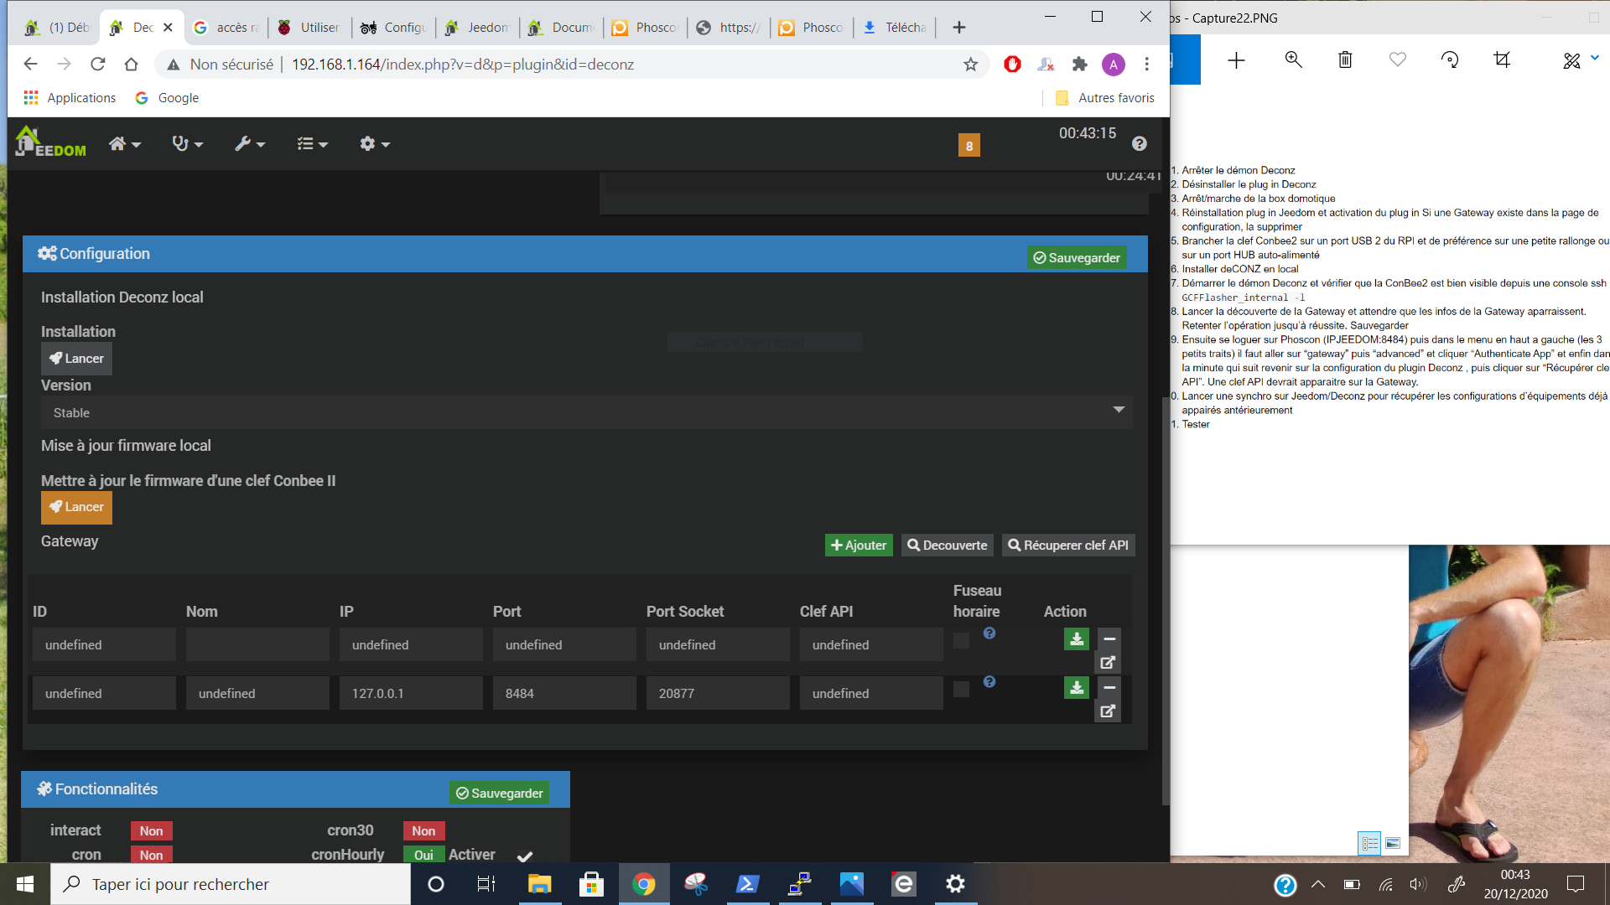Open Jeedom help question mark icon
Image resolution: width=1610 pixels, height=905 pixels.
1139,144
